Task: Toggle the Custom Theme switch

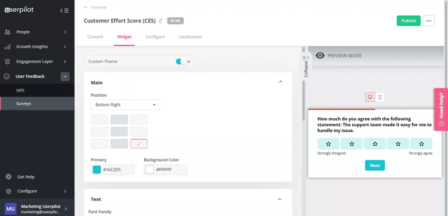Action: (x=181, y=61)
